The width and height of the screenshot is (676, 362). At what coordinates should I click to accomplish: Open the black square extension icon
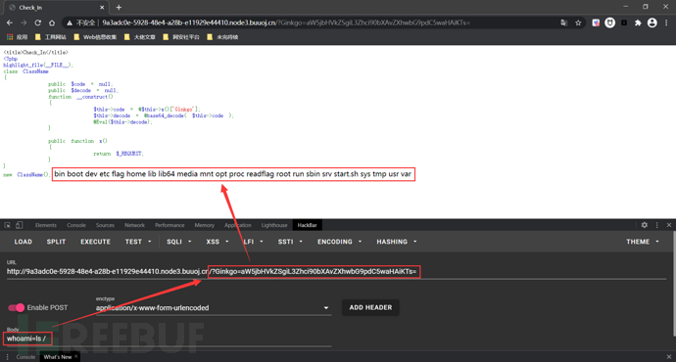pos(624,23)
